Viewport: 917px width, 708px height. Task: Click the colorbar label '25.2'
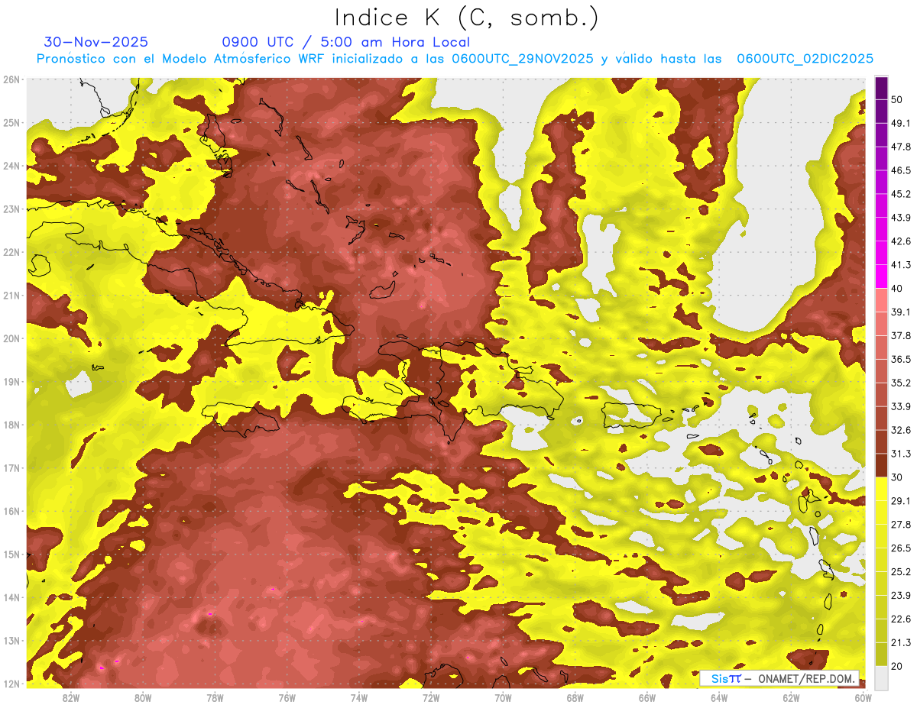901,572
